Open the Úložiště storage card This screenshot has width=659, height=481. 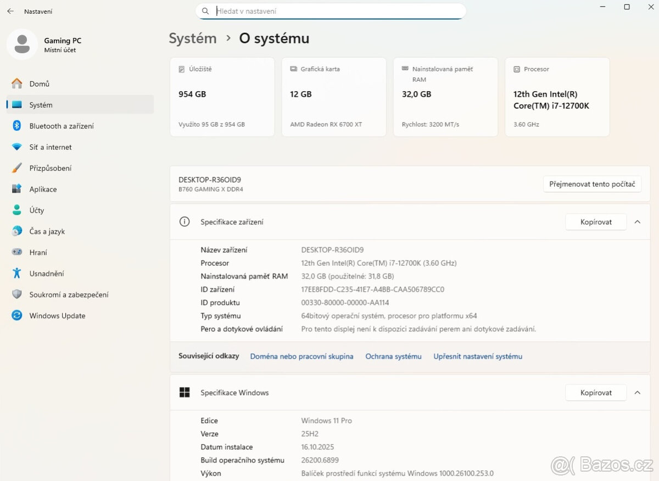[222, 97]
